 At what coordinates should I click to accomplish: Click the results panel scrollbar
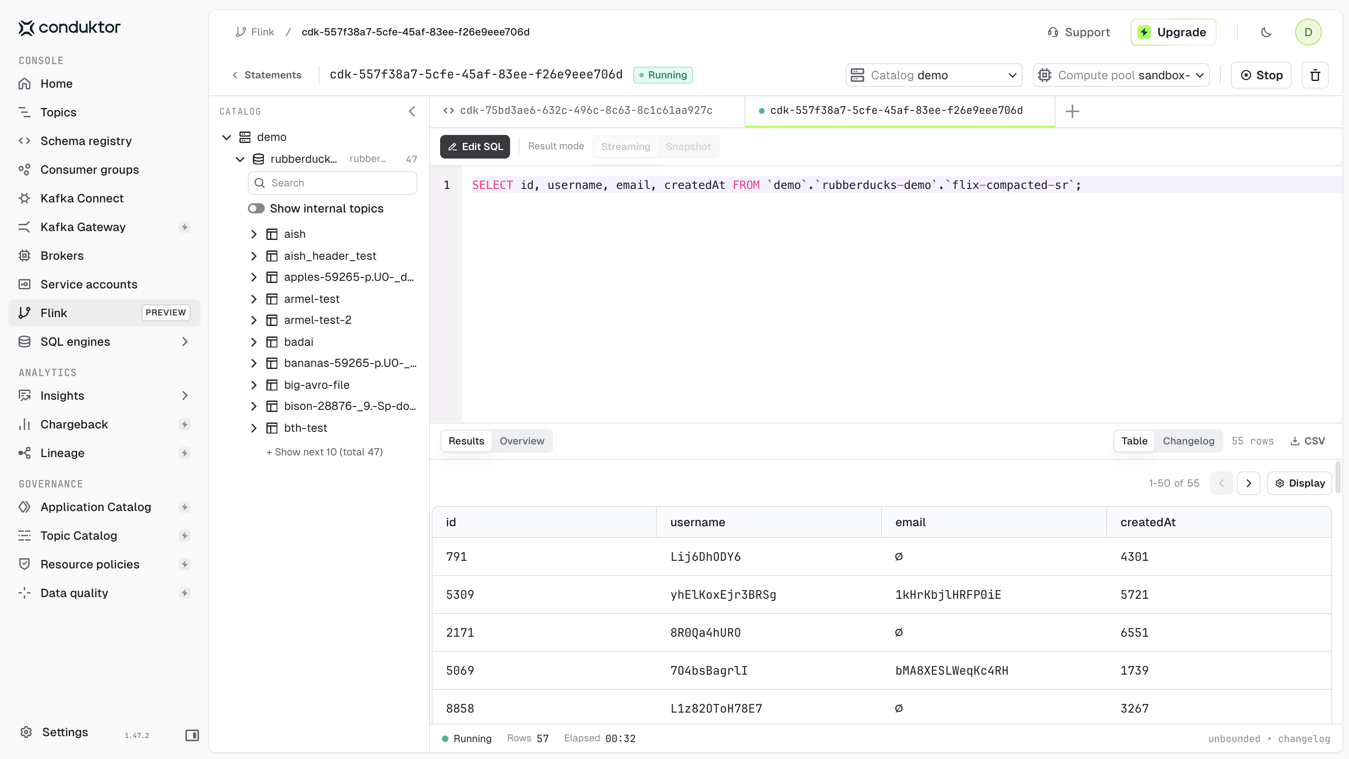1338,478
